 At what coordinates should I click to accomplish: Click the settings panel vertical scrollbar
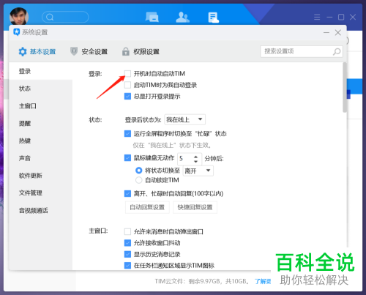(345, 87)
